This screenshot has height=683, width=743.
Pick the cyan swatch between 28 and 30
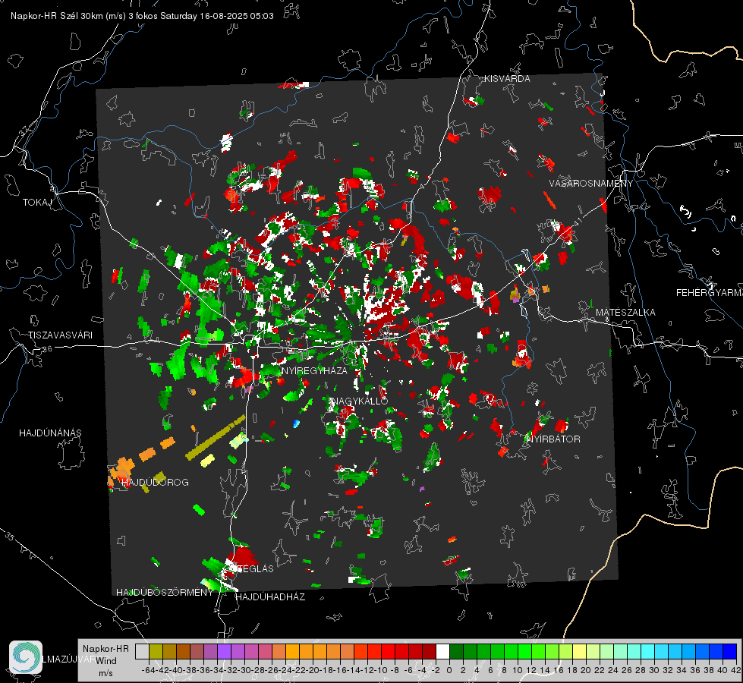click(x=647, y=651)
